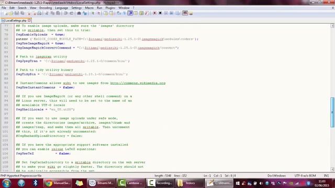Click the UTF-8 w/o BOM status entry
Viewport: 335px width, 188px height.
(x=305, y=175)
